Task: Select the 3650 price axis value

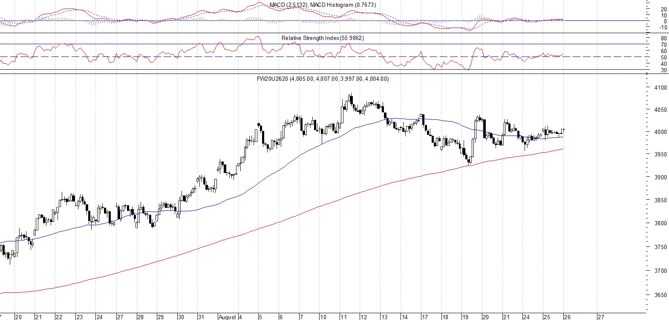Action: 660,295
